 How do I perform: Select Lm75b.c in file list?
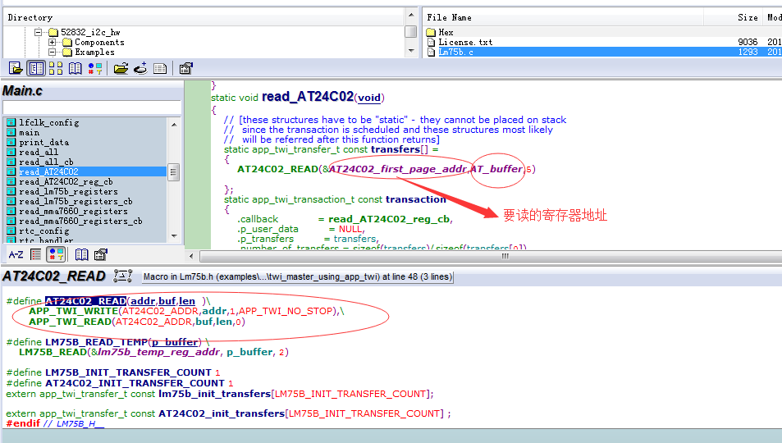[456, 53]
